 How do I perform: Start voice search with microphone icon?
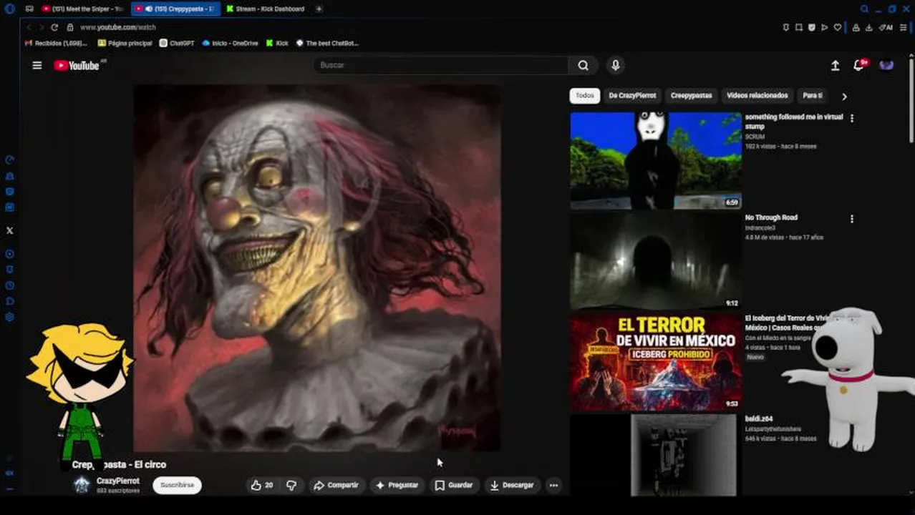pyautogui.click(x=615, y=65)
